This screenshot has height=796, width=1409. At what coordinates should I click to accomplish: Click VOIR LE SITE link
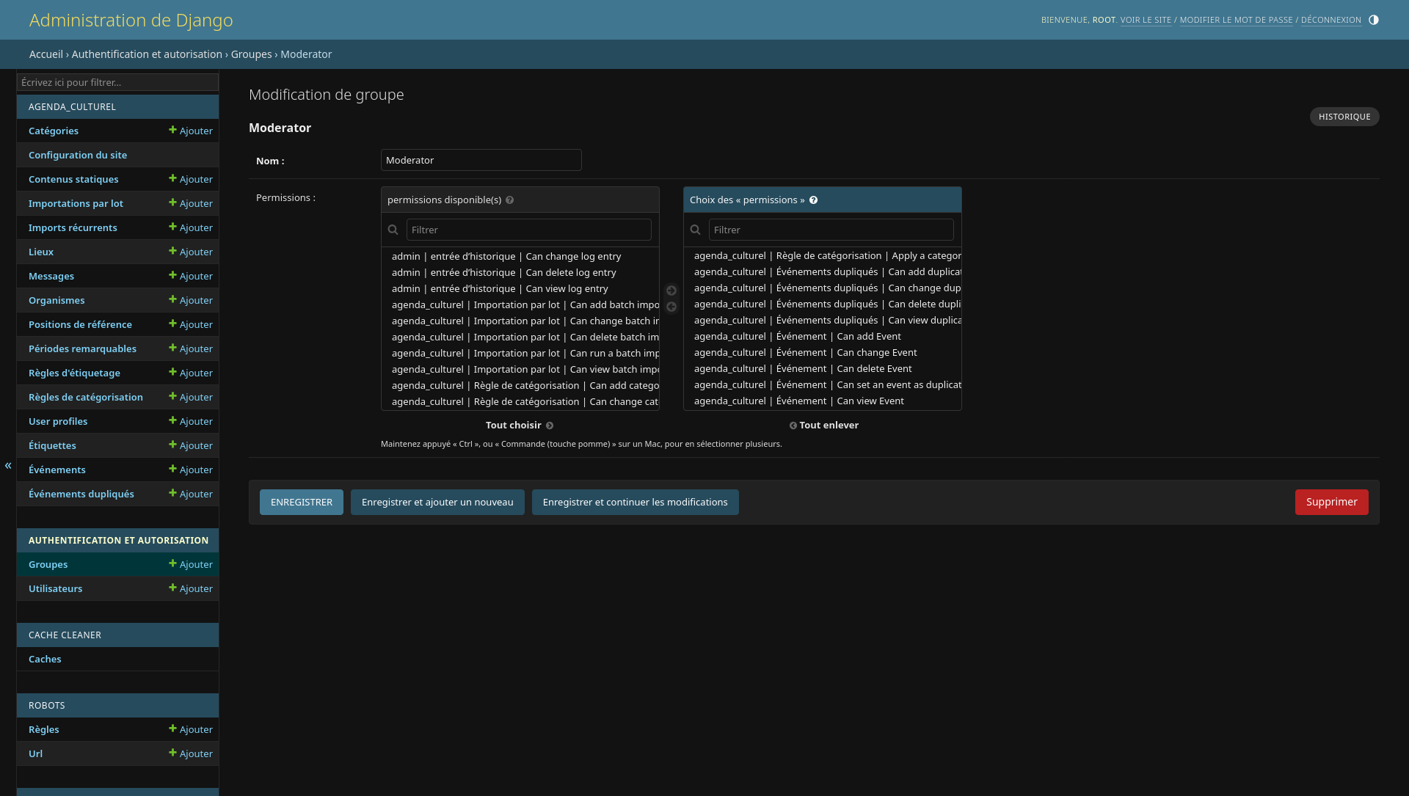(x=1146, y=20)
